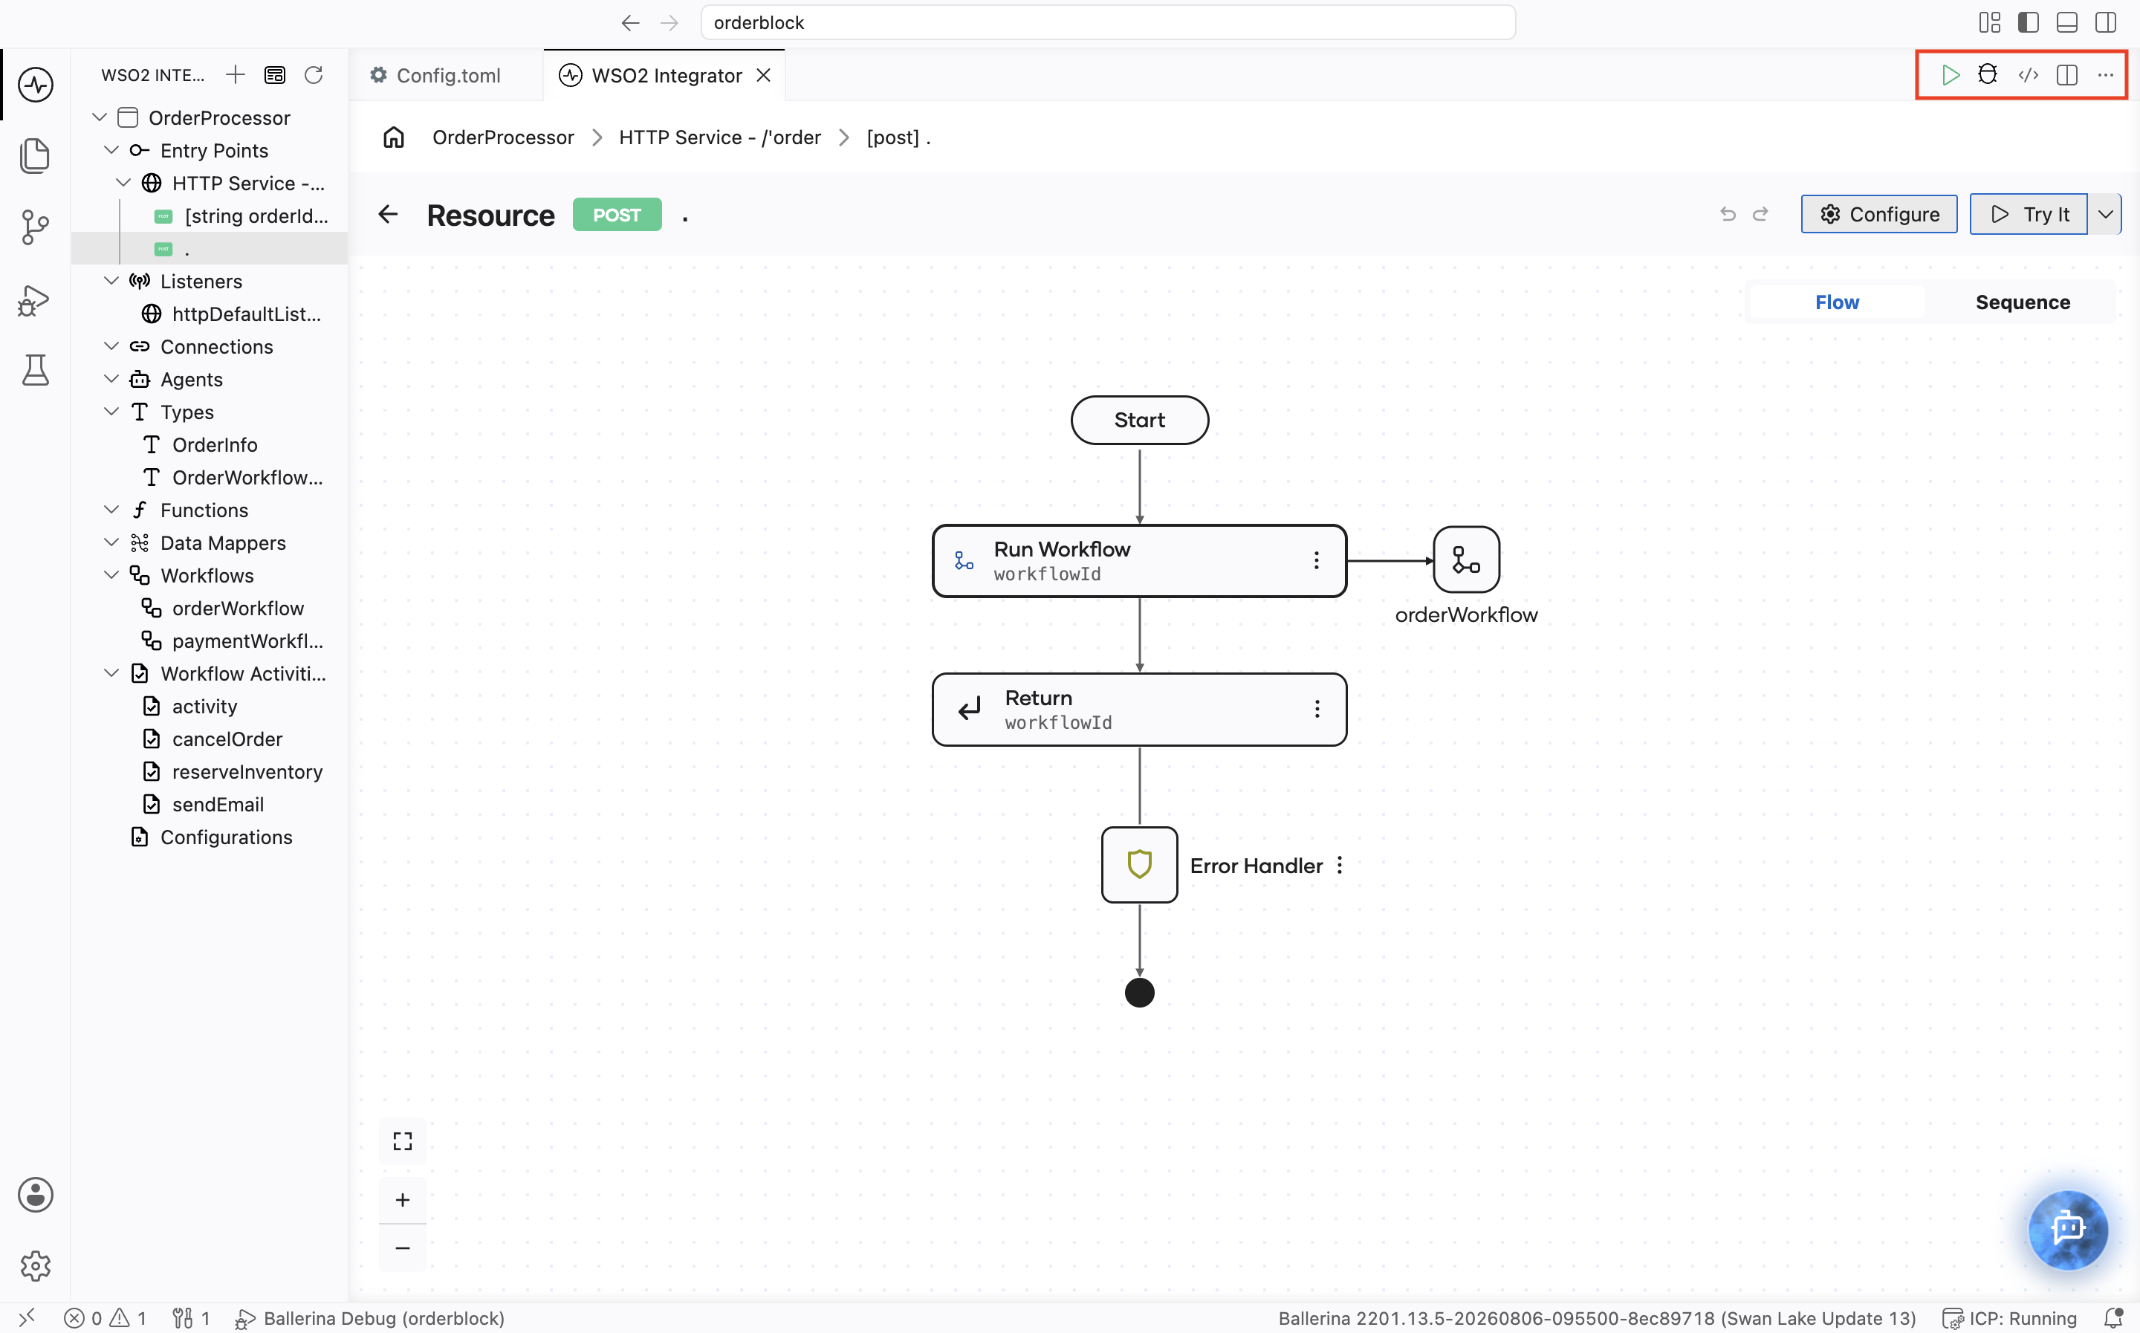Collapse the Workflows section
This screenshot has height=1333, width=2140.
click(111, 575)
